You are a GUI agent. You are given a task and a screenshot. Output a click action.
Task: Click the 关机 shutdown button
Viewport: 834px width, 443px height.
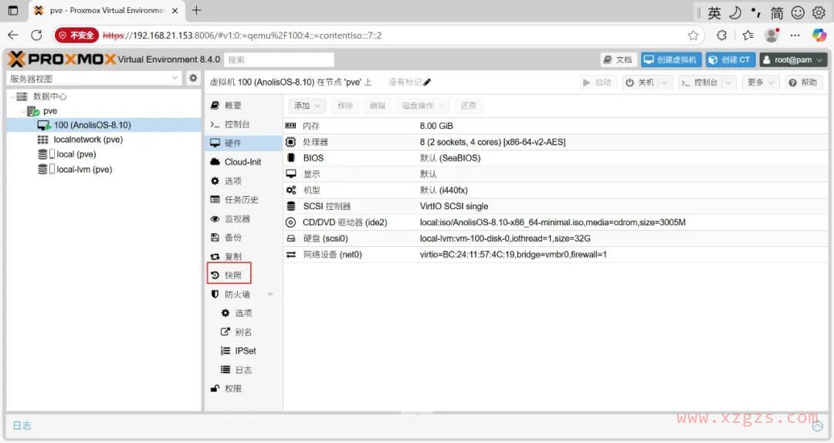pyautogui.click(x=640, y=83)
